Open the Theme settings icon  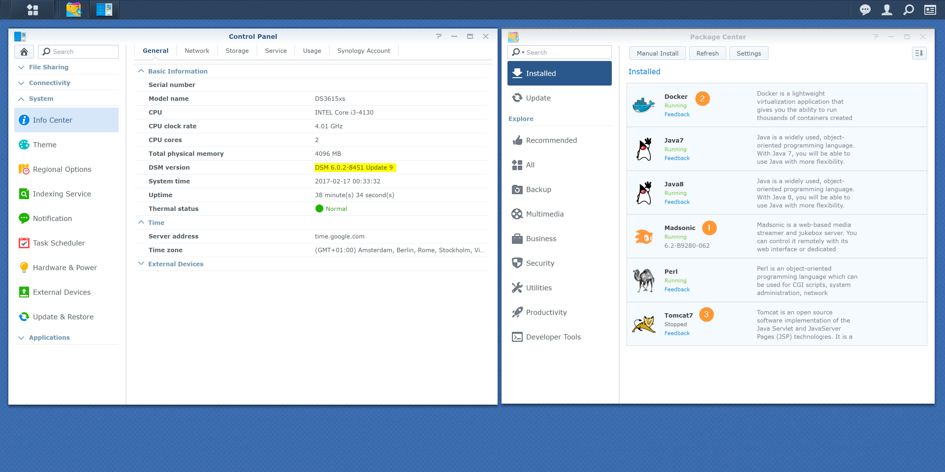(24, 145)
